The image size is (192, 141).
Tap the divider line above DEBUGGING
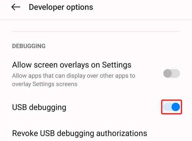coord(96,32)
